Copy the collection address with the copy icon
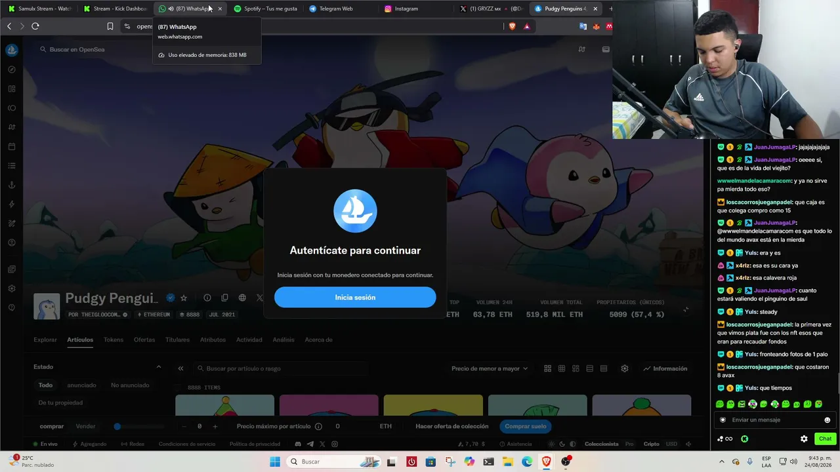Viewport: 840px width, 472px height. coord(224,298)
